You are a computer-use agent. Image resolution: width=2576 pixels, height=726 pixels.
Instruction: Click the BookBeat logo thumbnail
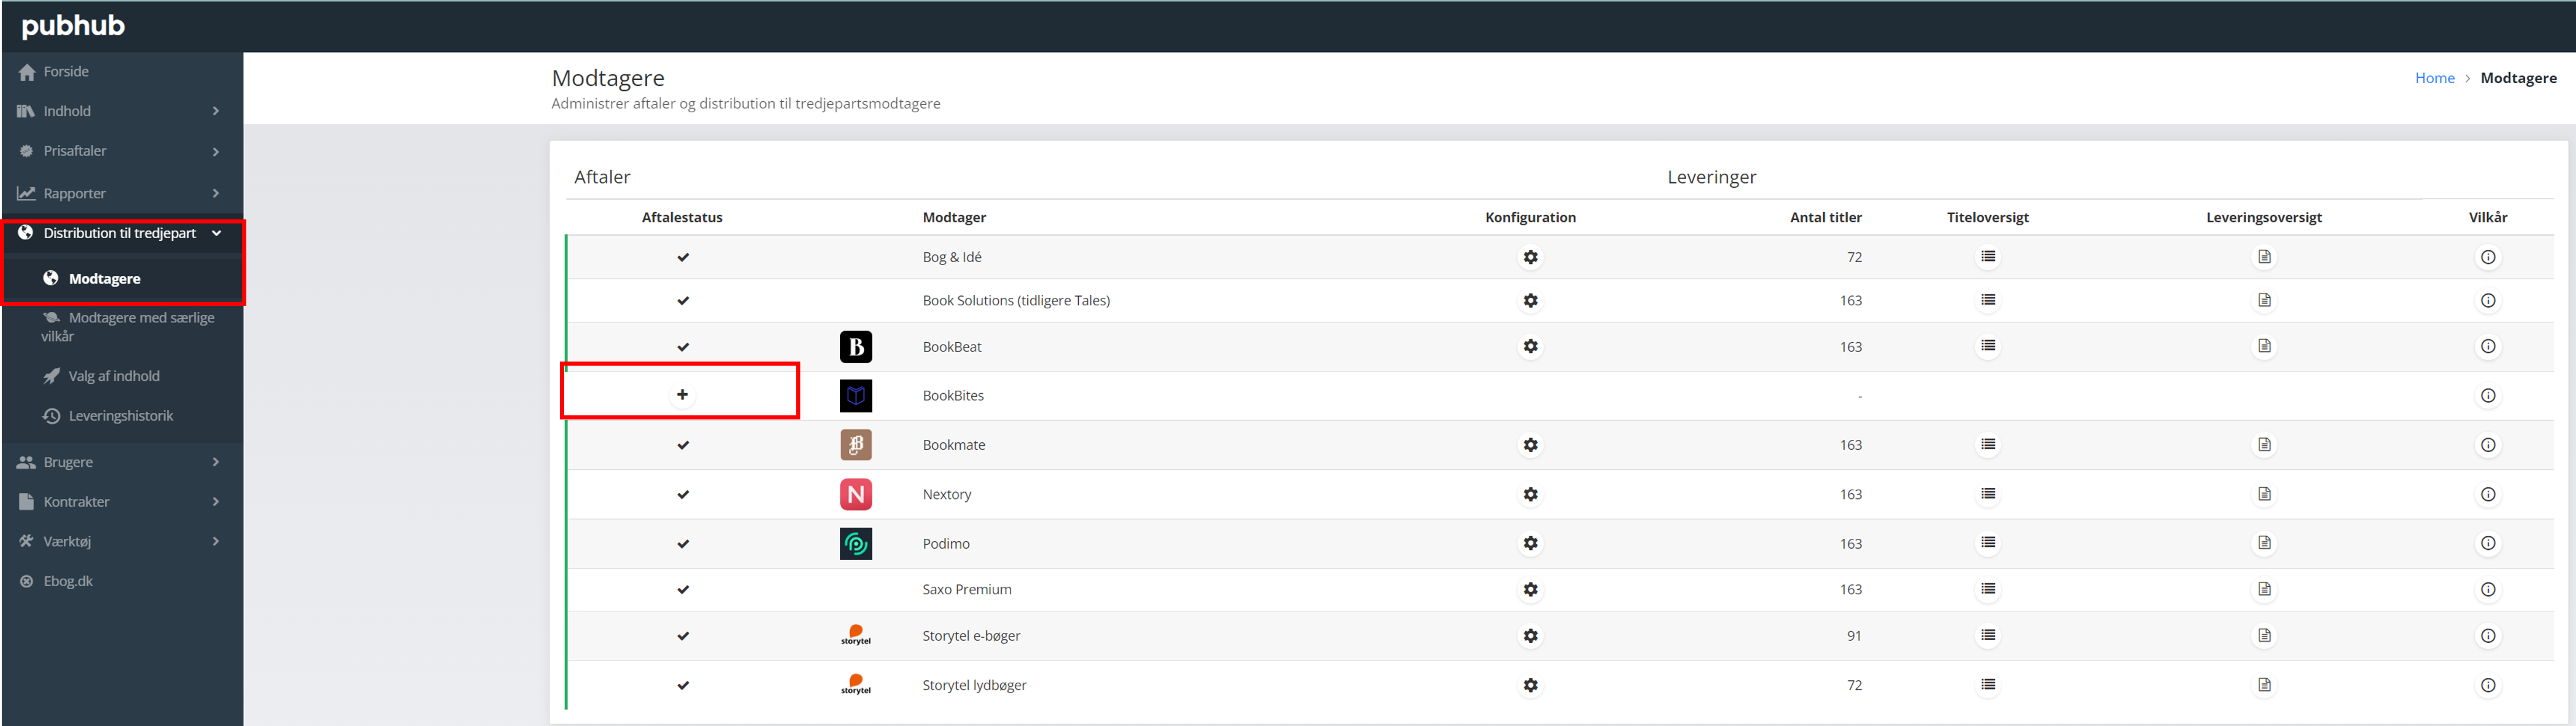click(x=855, y=347)
